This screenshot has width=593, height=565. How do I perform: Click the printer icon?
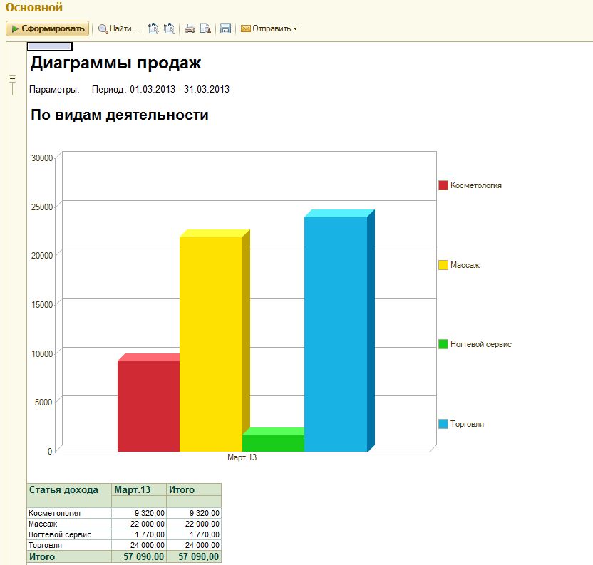(190, 28)
